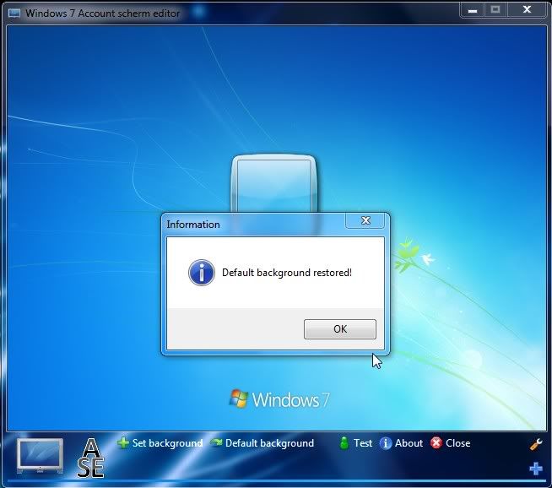552x488 pixels.
Task: Click the blue About info icon
Action: pos(386,443)
